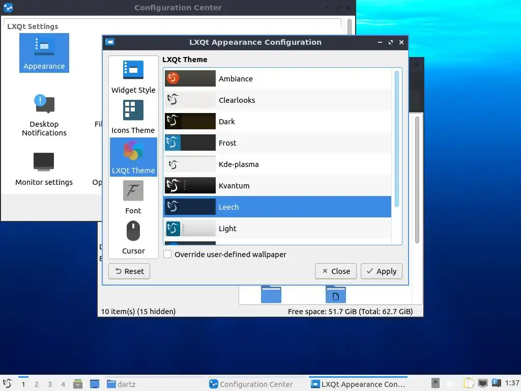
Task: Select the highlighted Leech theme
Action: point(277,207)
